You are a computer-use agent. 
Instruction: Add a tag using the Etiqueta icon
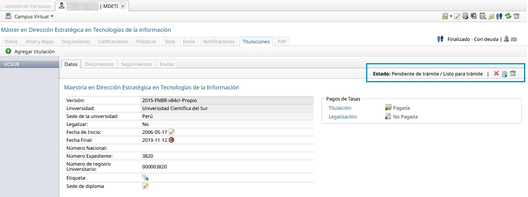click(145, 178)
